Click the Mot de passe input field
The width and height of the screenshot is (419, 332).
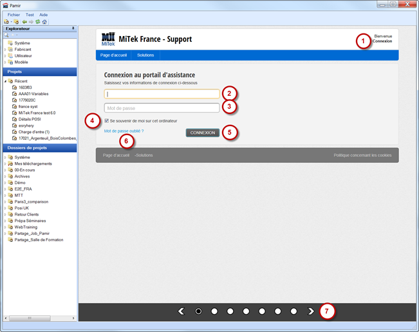click(x=162, y=108)
